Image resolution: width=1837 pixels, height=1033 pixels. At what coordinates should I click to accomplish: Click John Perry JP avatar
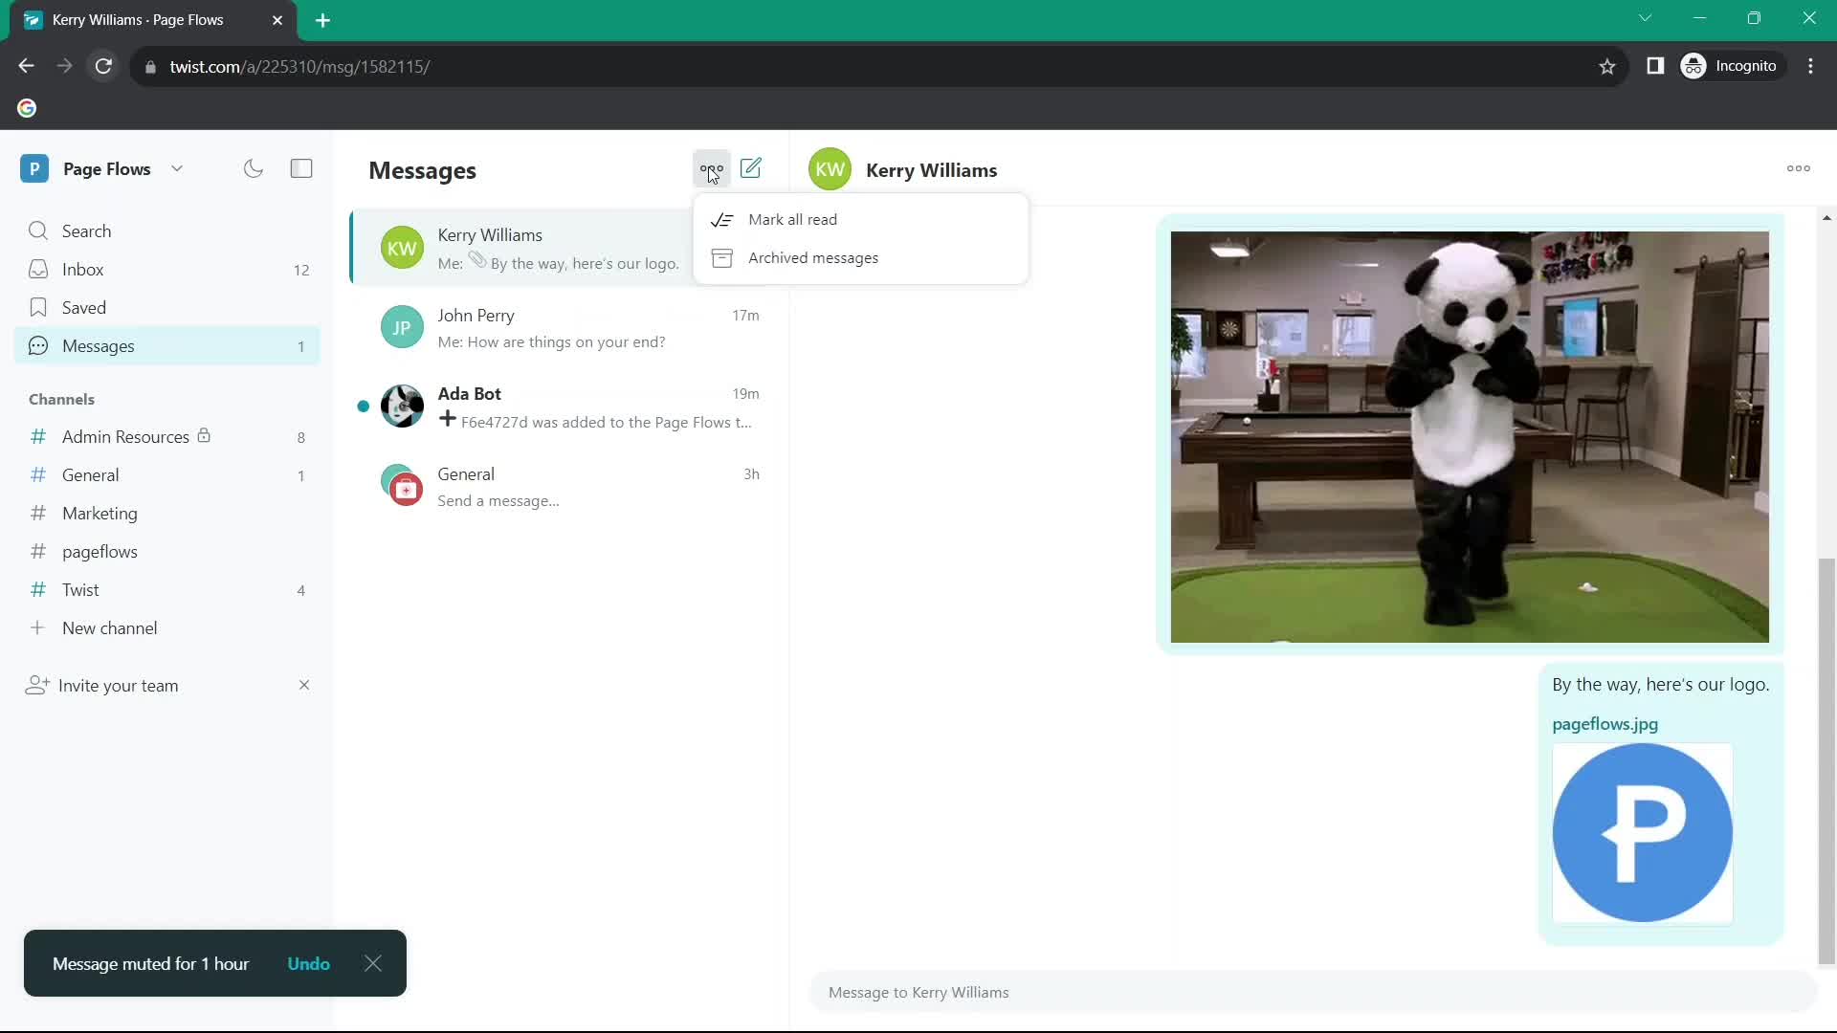402,327
